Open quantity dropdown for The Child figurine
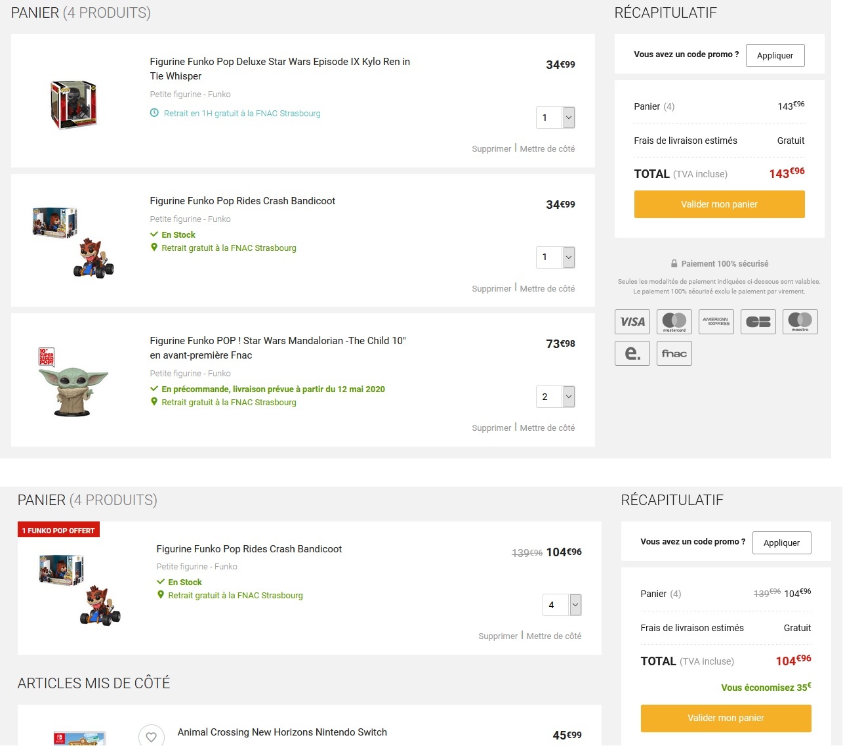This screenshot has width=843, height=750. 569,397
